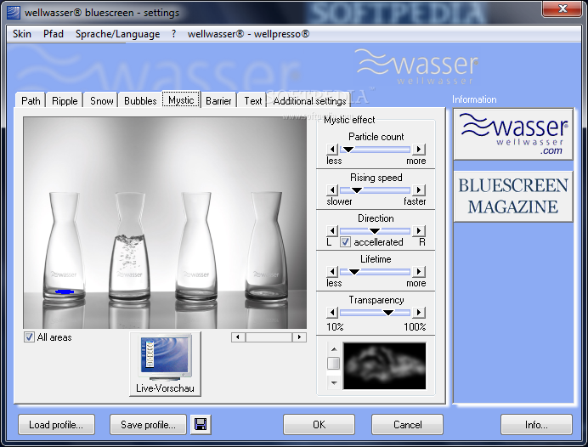
Task: Open the Pfad menu
Action: pyautogui.click(x=54, y=34)
